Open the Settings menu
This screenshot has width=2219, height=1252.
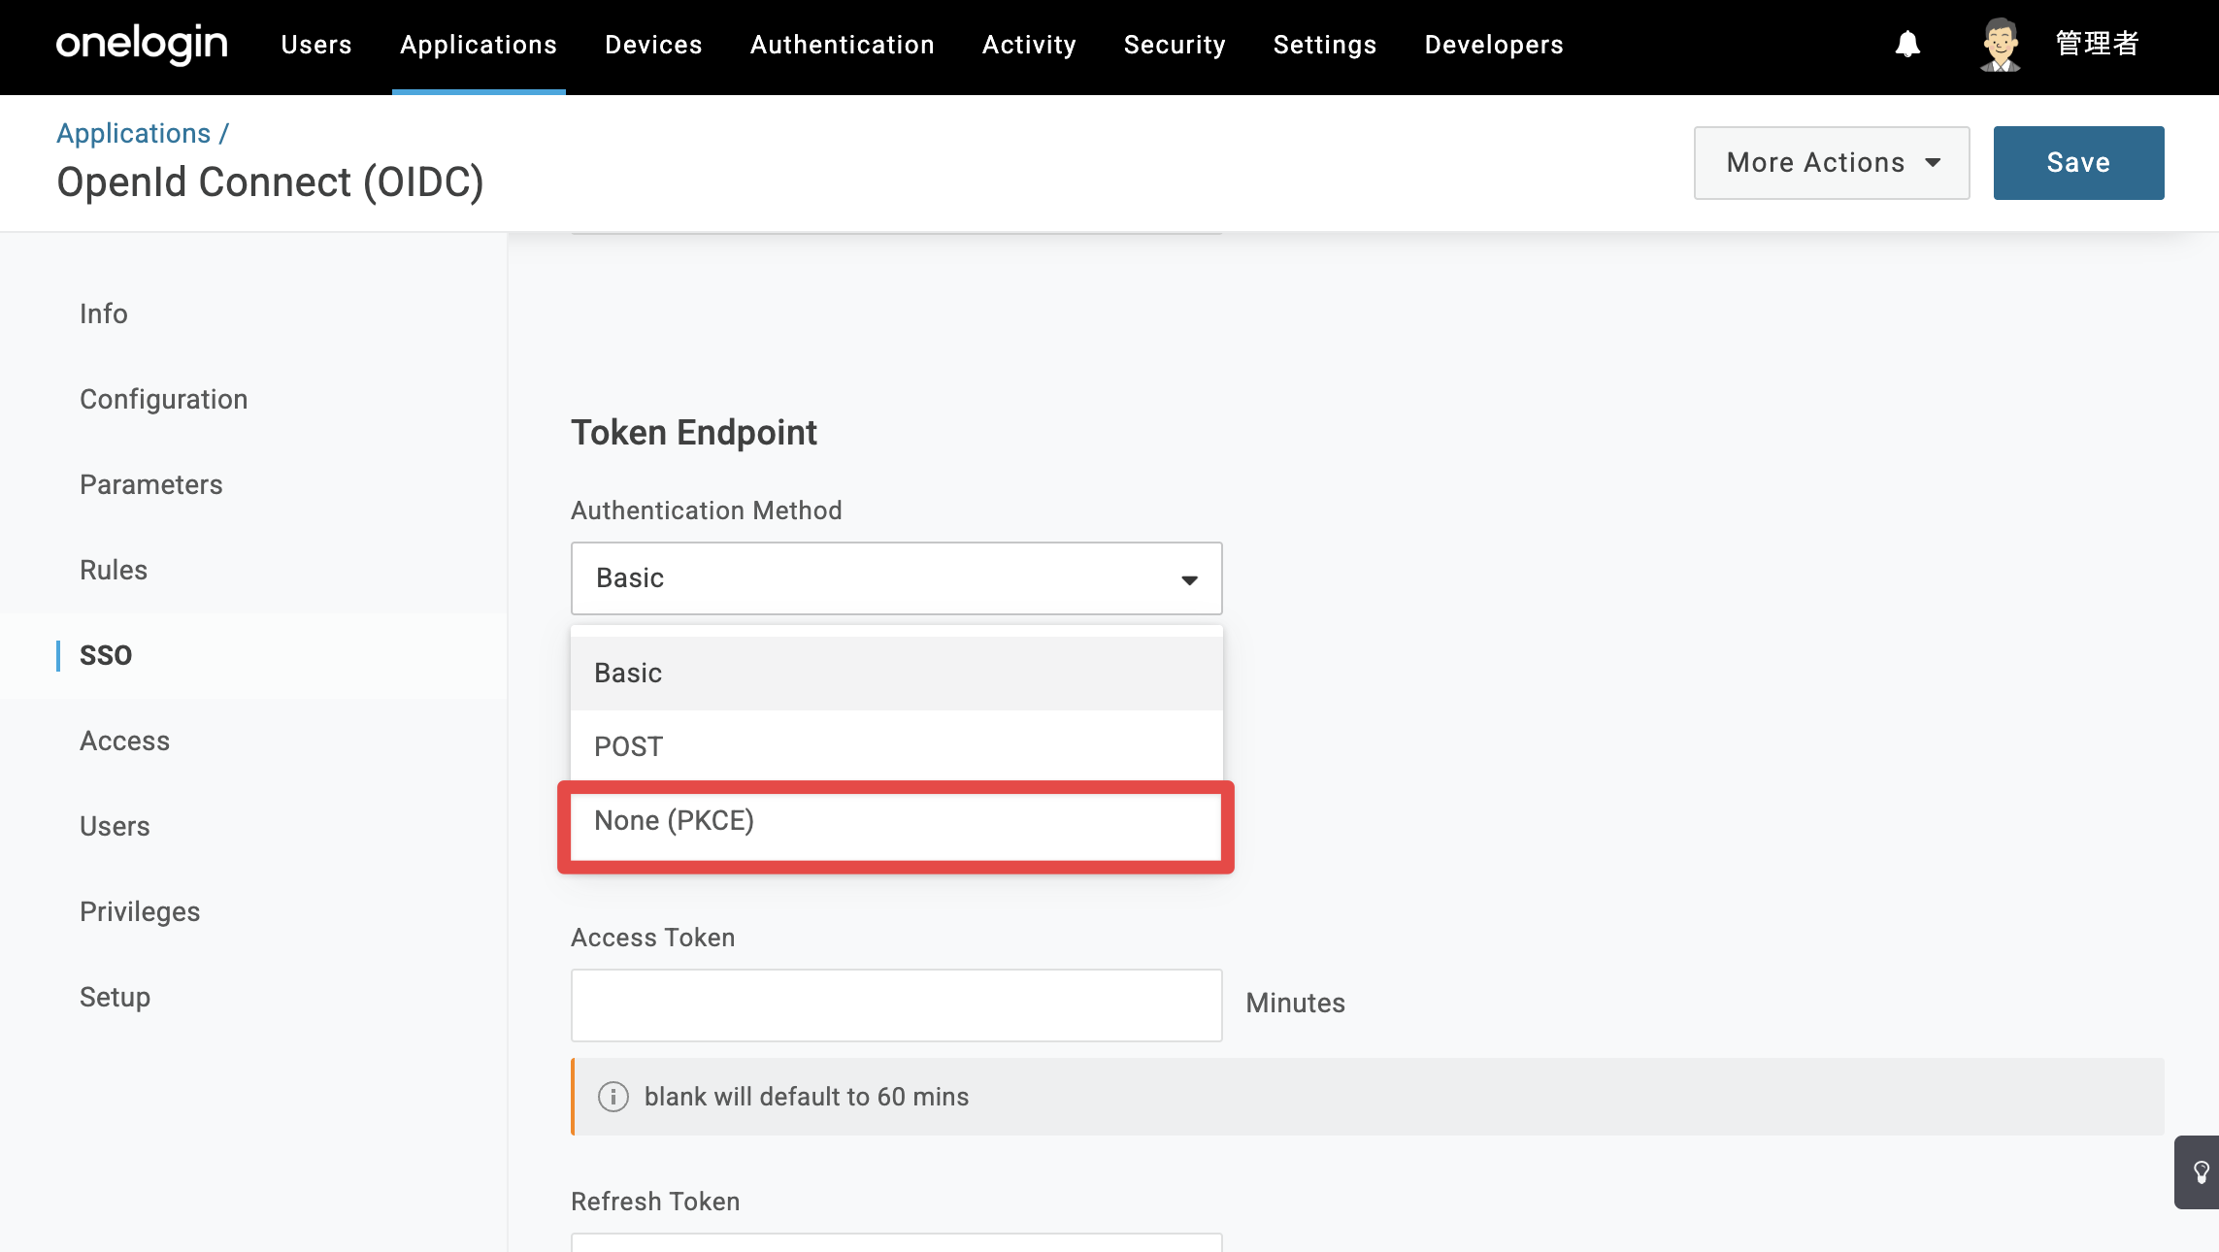[1325, 45]
